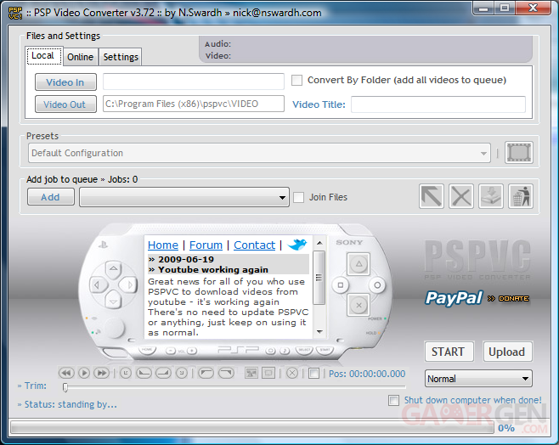Click the news panel scroll down arrow
Screen dimensions: 559x445
click(x=319, y=332)
